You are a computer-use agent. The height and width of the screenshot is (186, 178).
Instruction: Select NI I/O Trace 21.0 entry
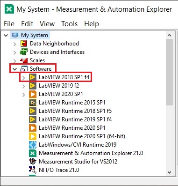coord(59,170)
